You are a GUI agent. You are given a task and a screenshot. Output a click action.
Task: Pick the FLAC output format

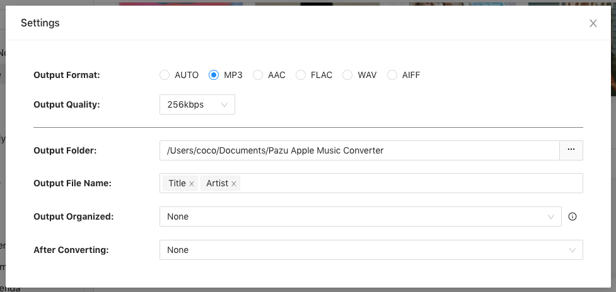coord(301,75)
